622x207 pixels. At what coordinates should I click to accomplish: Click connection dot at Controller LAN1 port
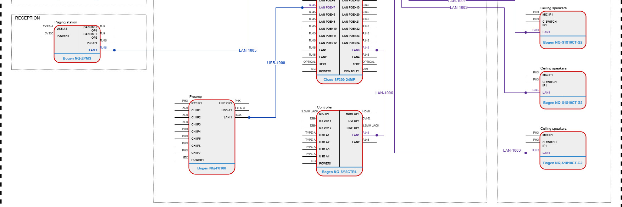click(377, 135)
